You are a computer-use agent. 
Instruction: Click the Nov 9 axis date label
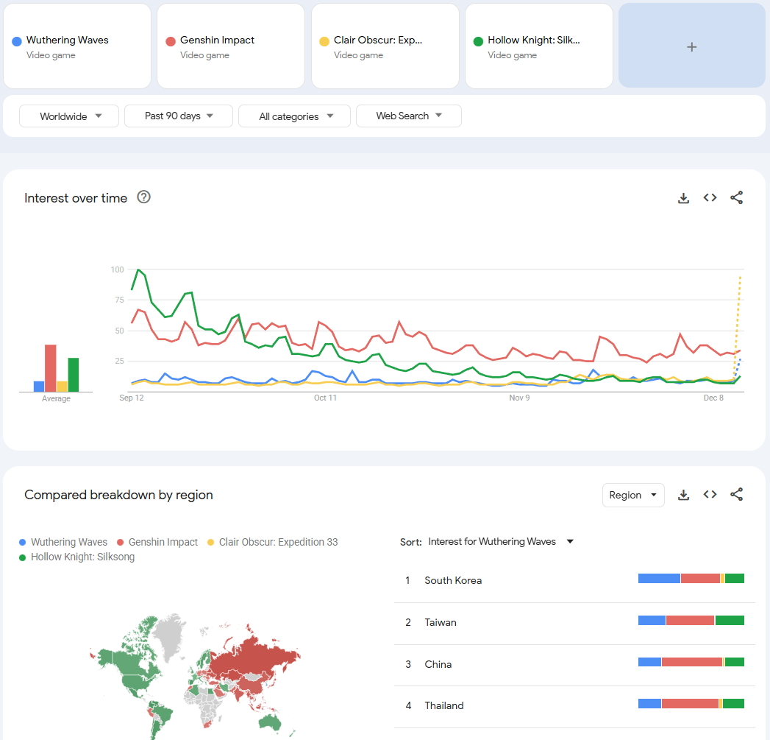tap(519, 398)
